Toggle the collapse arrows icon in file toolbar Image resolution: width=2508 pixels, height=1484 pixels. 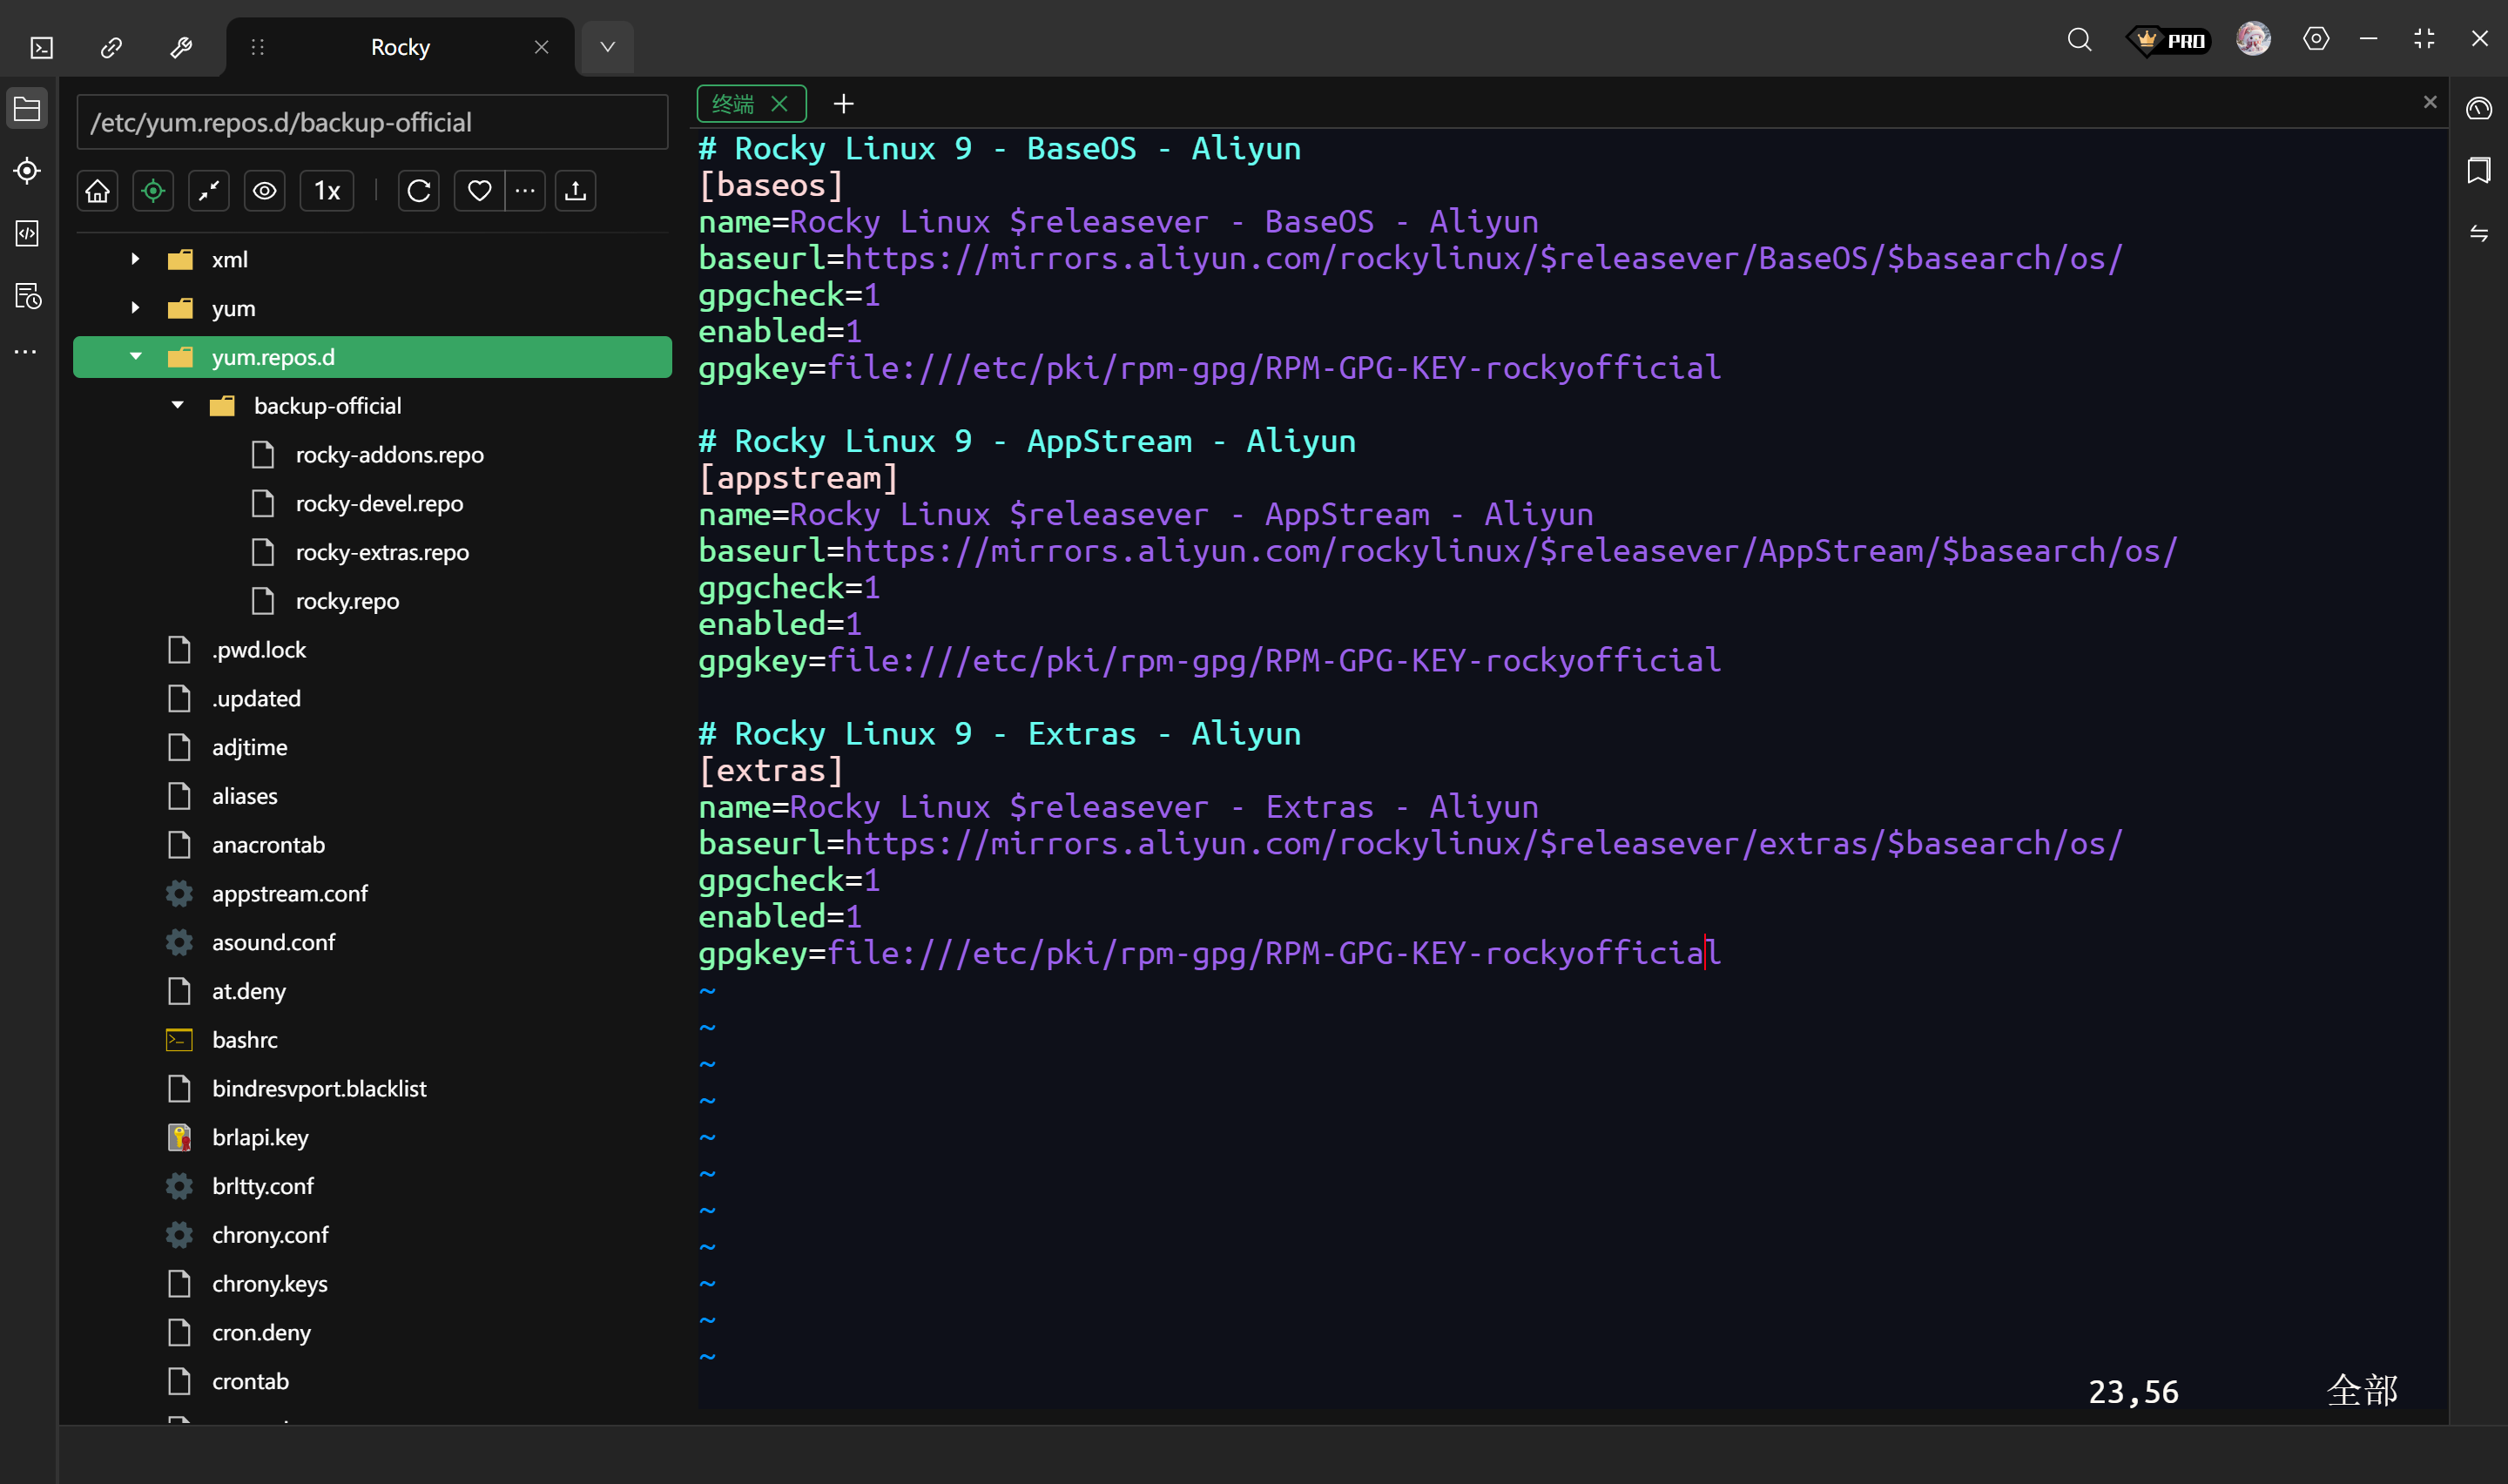click(209, 191)
